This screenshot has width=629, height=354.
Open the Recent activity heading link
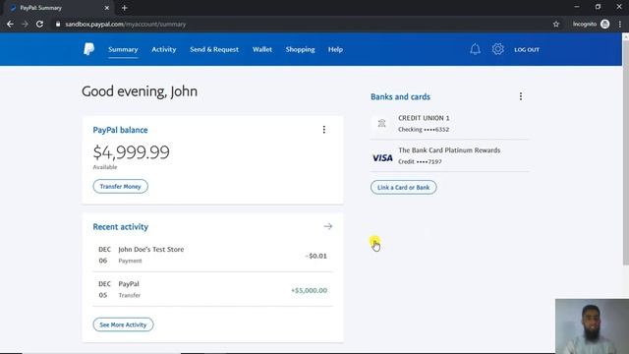(x=120, y=227)
